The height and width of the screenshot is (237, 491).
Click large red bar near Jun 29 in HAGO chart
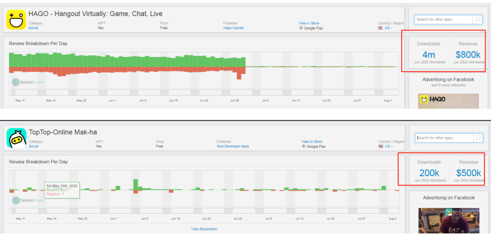click(239, 73)
